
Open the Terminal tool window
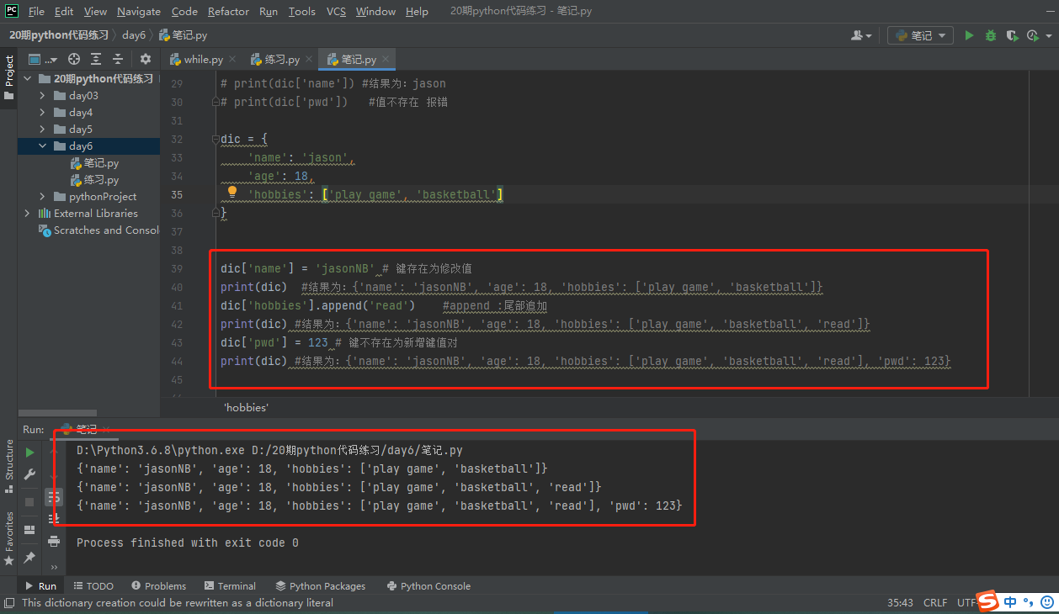coord(229,585)
